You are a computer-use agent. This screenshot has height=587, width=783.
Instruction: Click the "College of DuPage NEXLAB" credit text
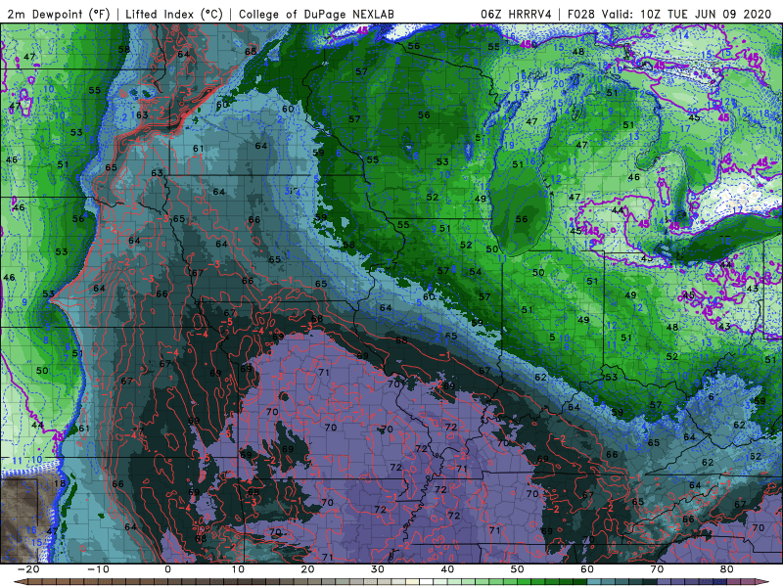(x=316, y=14)
